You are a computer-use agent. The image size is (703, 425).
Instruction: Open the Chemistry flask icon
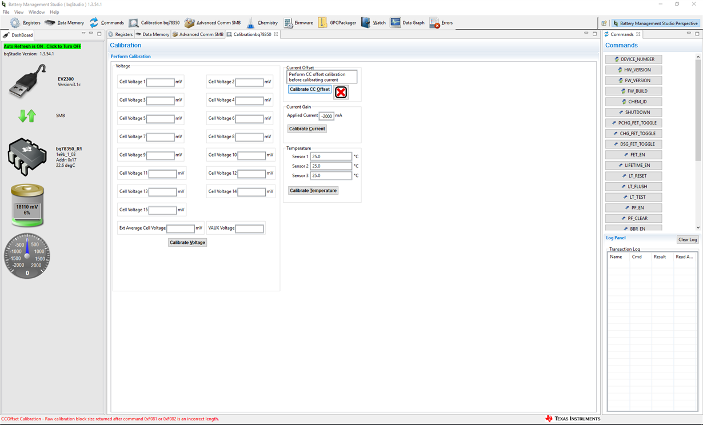250,23
